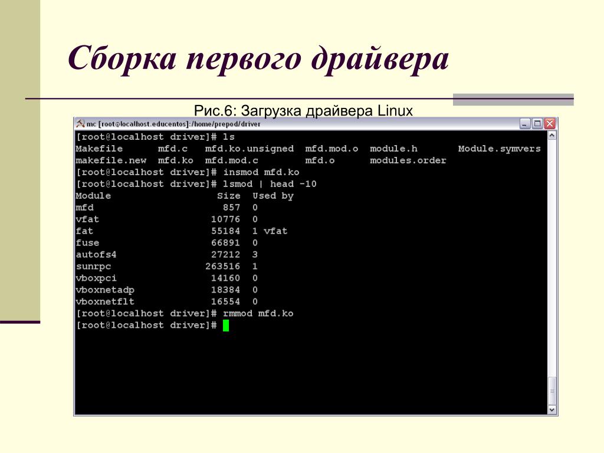This screenshot has height=453, width=604.
Task: Select the 'mfd.mod.o' file name
Action: pos(331,149)
